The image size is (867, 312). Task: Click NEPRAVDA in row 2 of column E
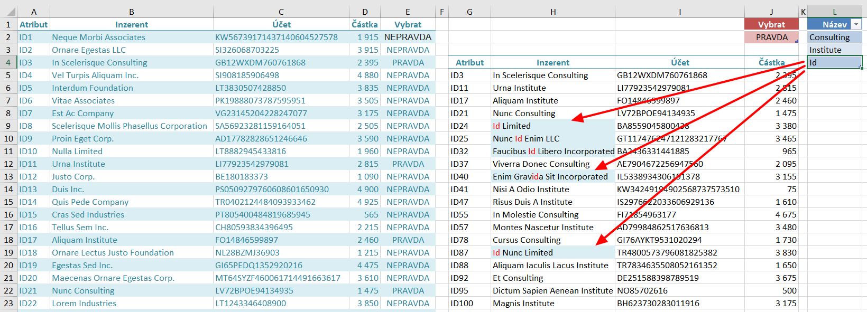pyautogui.click(x=408, y=37)
